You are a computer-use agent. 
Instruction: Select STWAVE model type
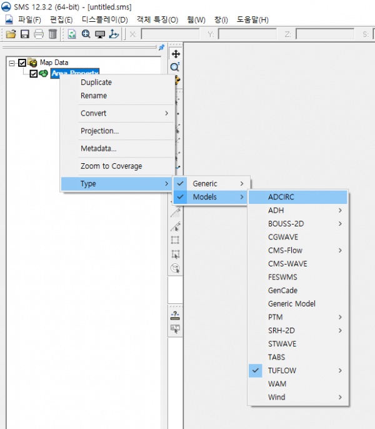[x=298, y=344]
